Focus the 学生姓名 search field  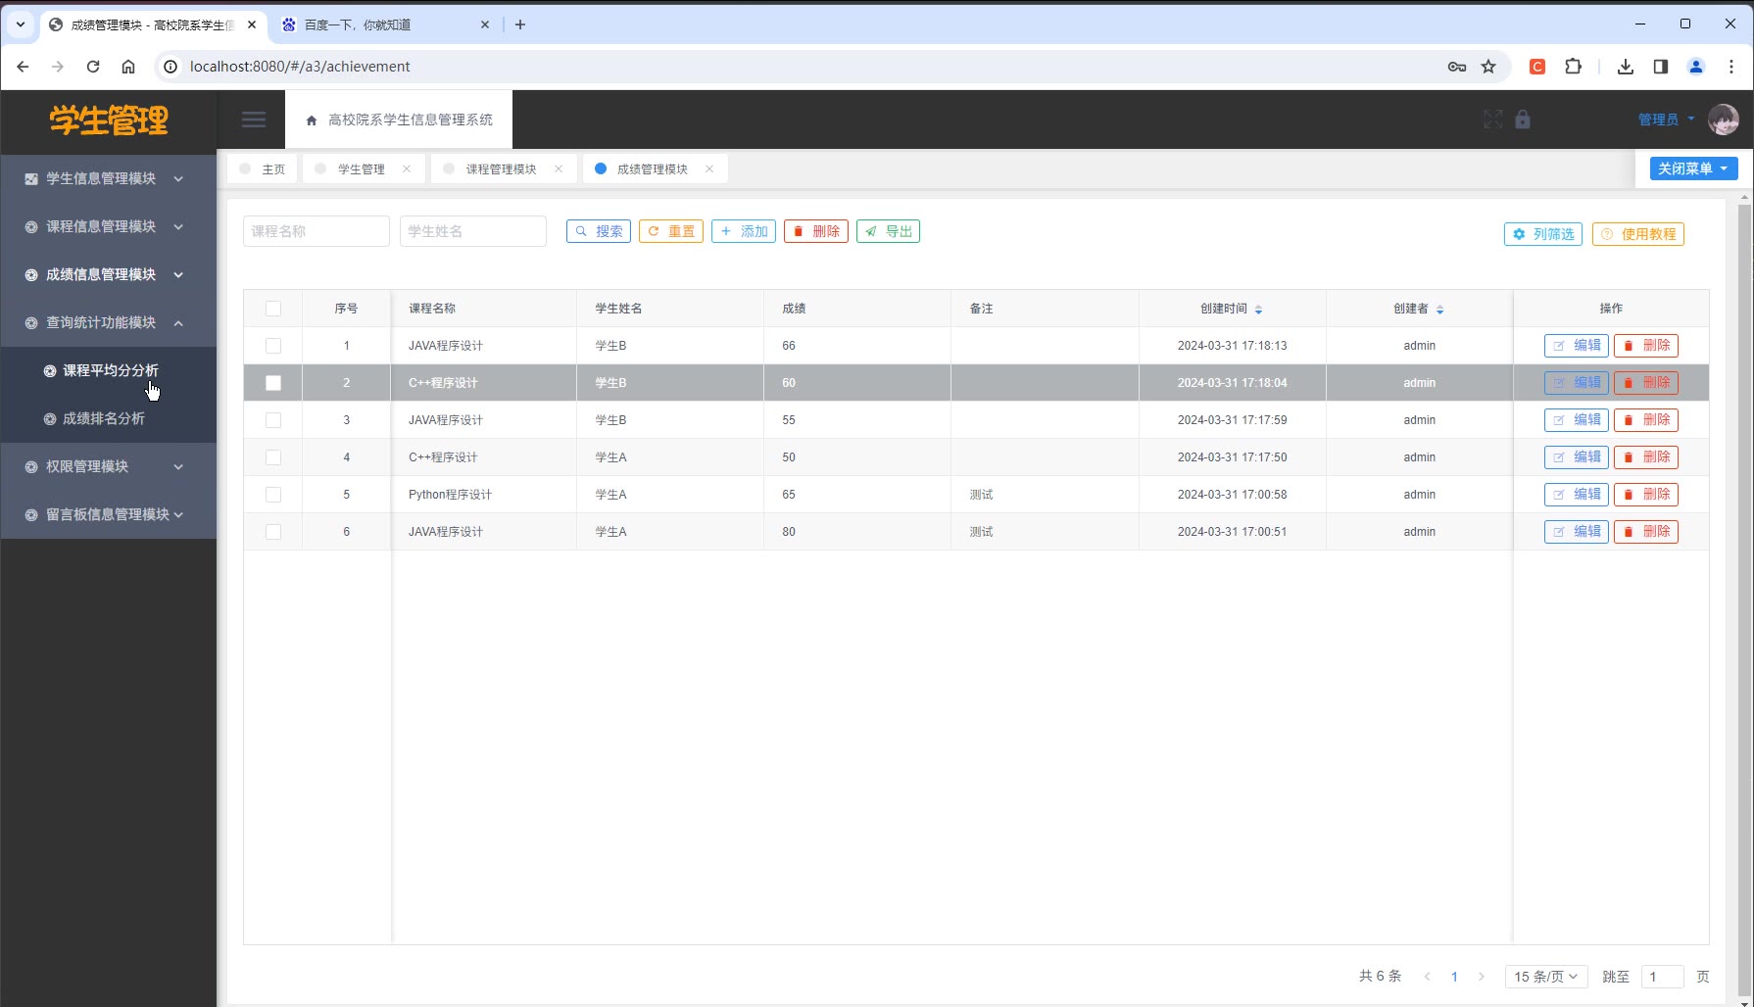click(473, 231)
